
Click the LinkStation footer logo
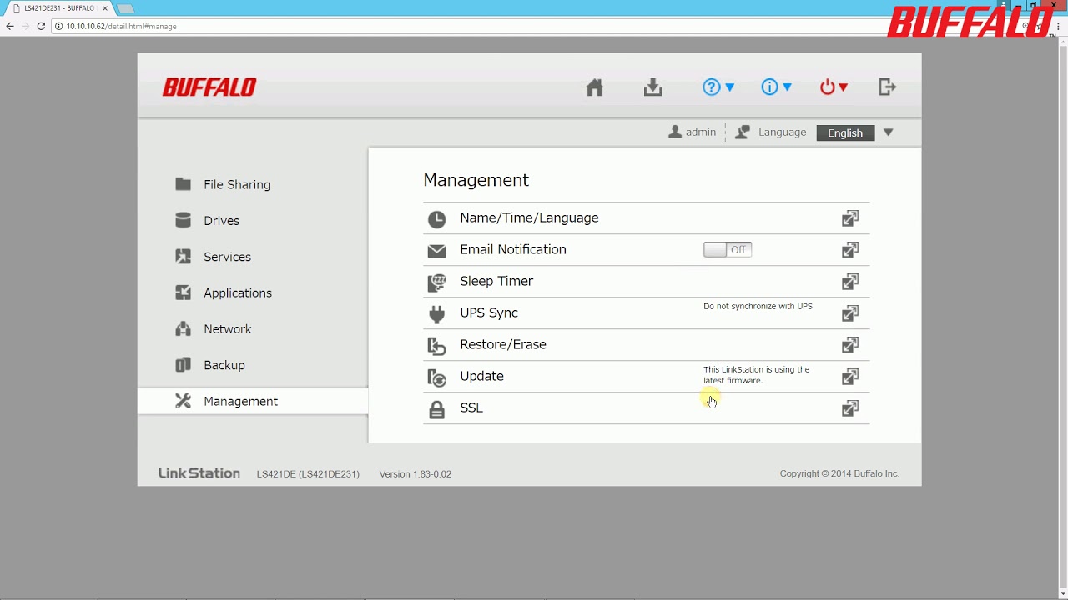coord(199,473)
